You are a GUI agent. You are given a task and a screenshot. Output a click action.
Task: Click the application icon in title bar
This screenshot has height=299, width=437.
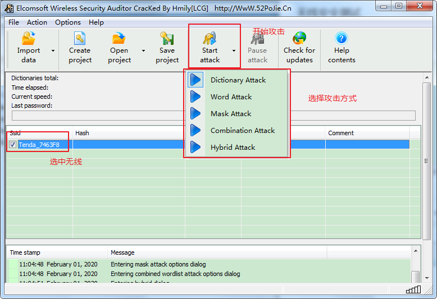click(9, 8)
